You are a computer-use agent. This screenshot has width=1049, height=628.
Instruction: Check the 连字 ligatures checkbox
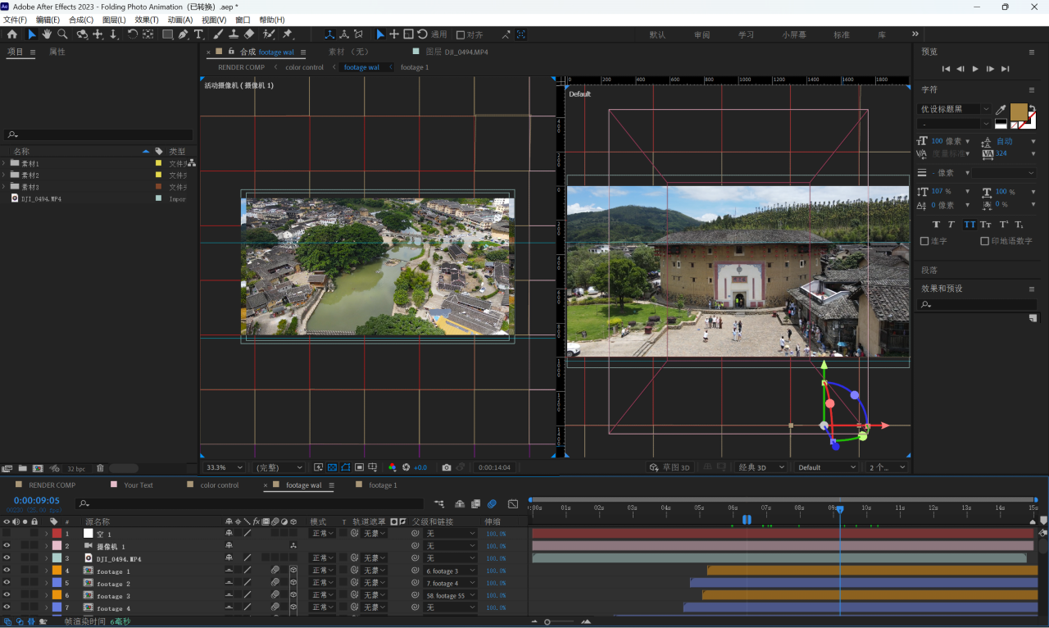[924, 241]
